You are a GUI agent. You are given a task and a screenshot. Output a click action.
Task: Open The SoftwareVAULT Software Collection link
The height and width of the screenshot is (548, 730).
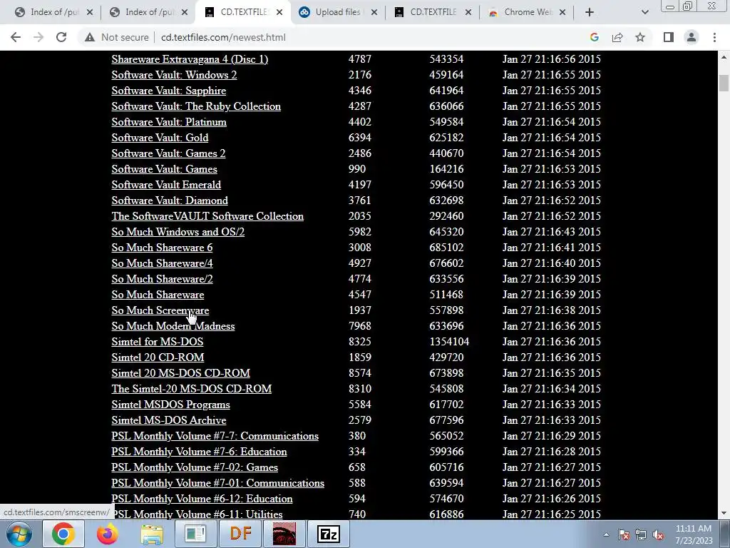pyautogui.click(x=207, y=216)
